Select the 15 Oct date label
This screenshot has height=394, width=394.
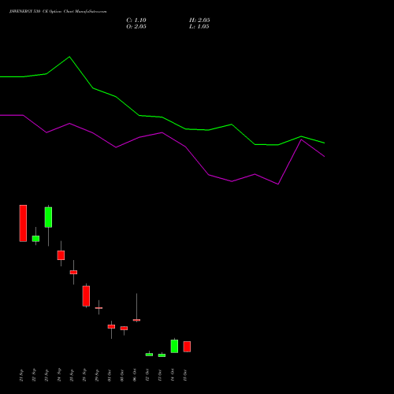coord(185,375)
